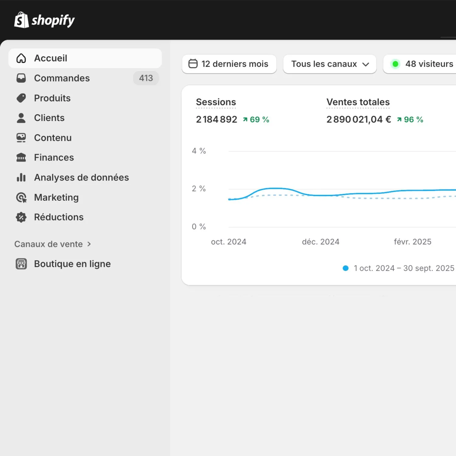456x456 pixels.
Task: Click the Boutique en ligne storefront icon
Action: pyautogui.click(x=21, y=264)
